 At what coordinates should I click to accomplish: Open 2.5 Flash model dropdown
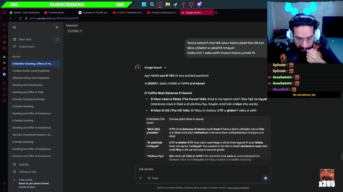[x=74, y=31]
